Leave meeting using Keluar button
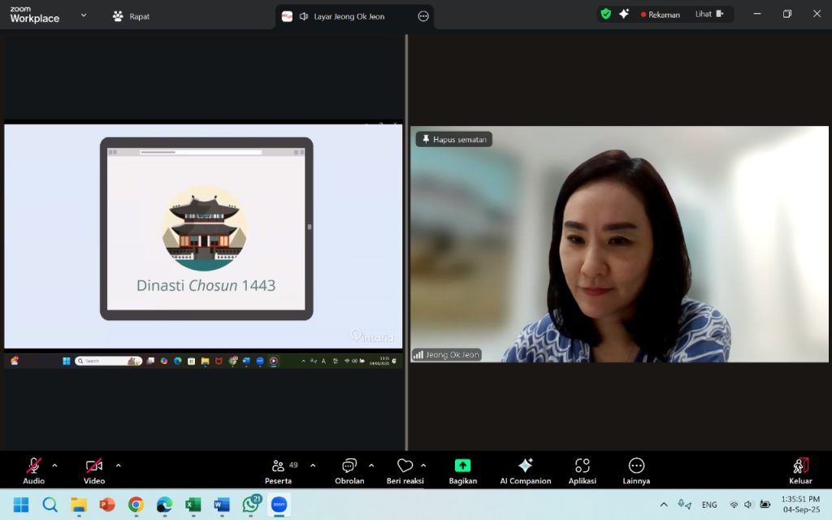This screenshot has height=520, width=832. coord(799,470)
